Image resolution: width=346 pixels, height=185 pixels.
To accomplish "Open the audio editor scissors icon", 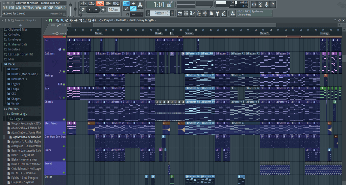I will click(x=261, y=4).
